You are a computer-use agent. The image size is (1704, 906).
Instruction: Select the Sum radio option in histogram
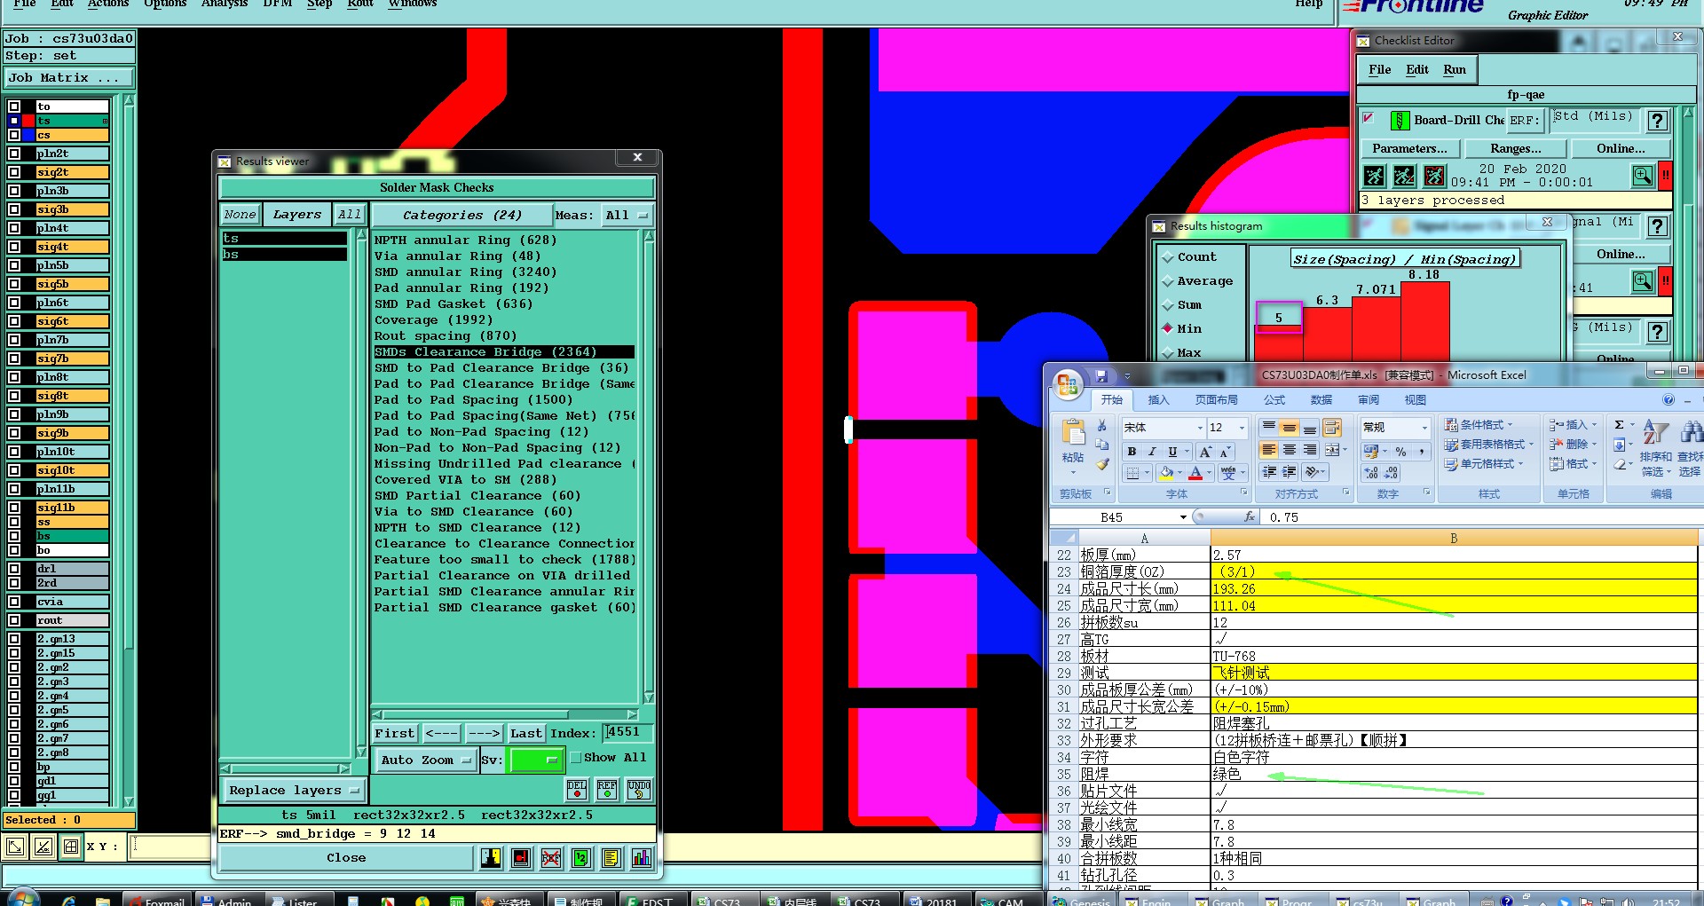coord(1168,305)
